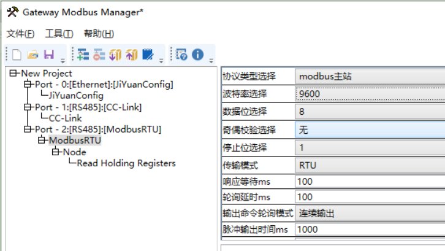This screenshot has width=445, height=251.
Task: Open 协议类型选择 dropdown showing modbus主站
Action: click(x=370, y=76)
